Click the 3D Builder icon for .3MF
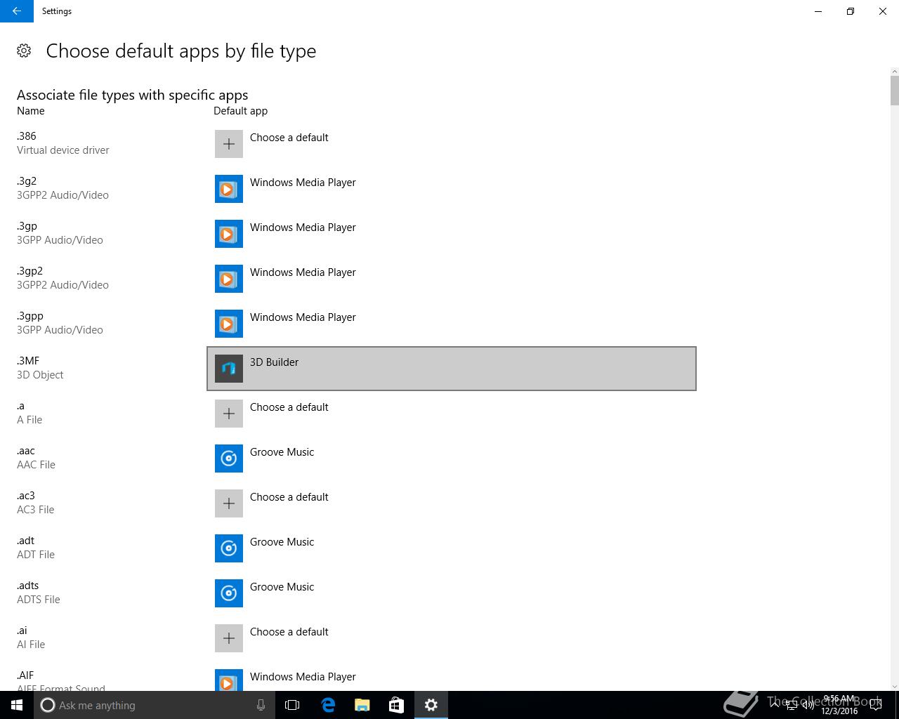The height and width of the screenshot is (719, 899). point(229,369)
